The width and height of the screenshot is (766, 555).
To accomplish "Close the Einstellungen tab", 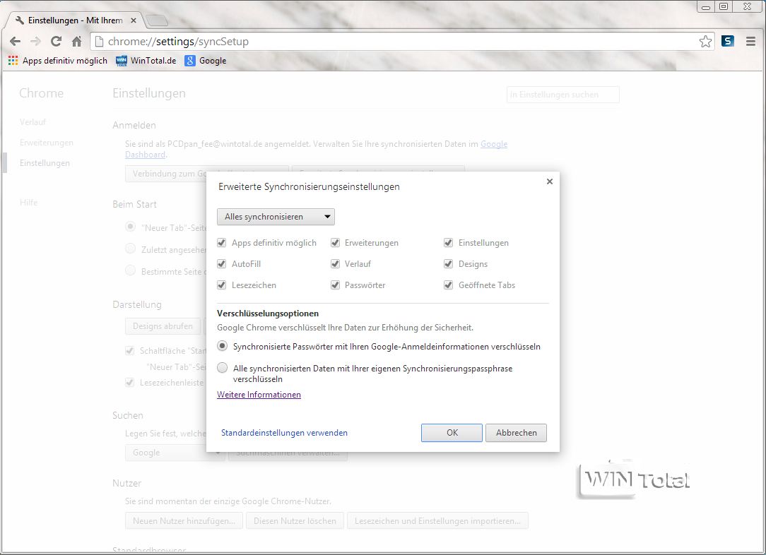I will click(134, 20).
